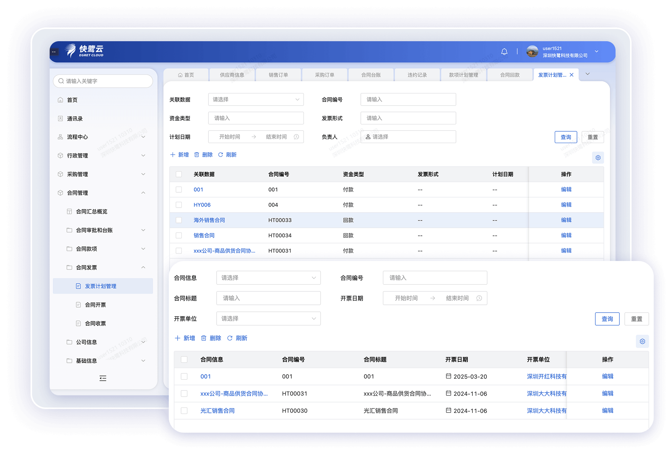Click the upper 删除 trash icon
The width and height of the screenshot is (669, 451).
pos(197,155)
